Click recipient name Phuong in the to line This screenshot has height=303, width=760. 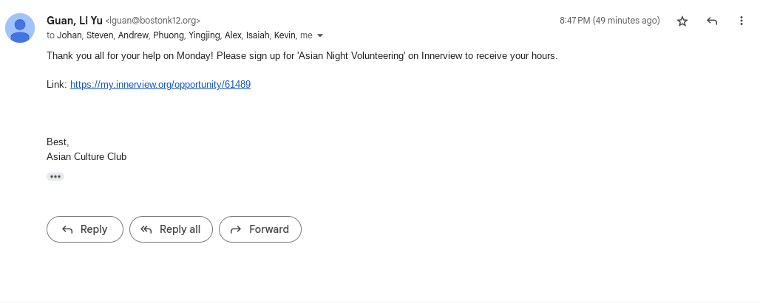click(x=169, y=35)
